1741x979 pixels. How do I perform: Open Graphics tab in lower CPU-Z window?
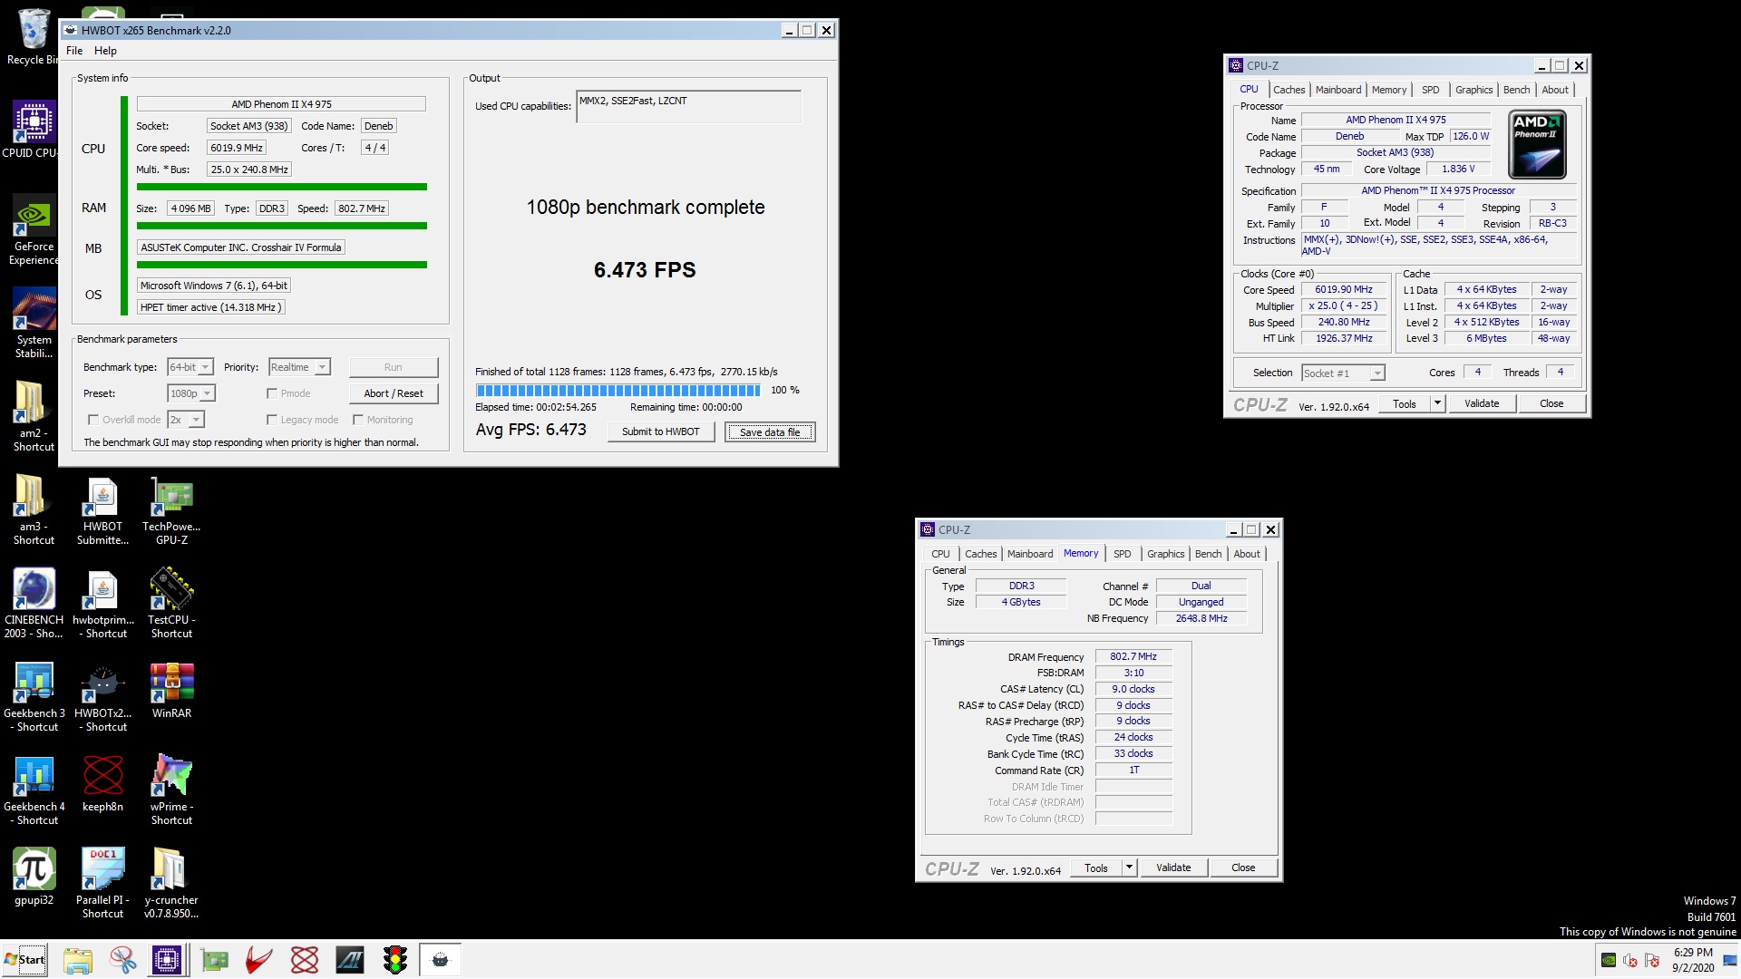click(x=1165, y=554)
